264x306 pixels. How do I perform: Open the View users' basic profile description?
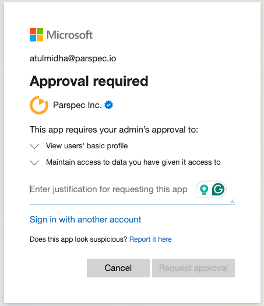pos(87,146)
